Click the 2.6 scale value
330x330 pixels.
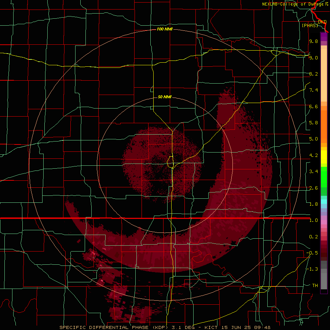(x=313, y=188)
